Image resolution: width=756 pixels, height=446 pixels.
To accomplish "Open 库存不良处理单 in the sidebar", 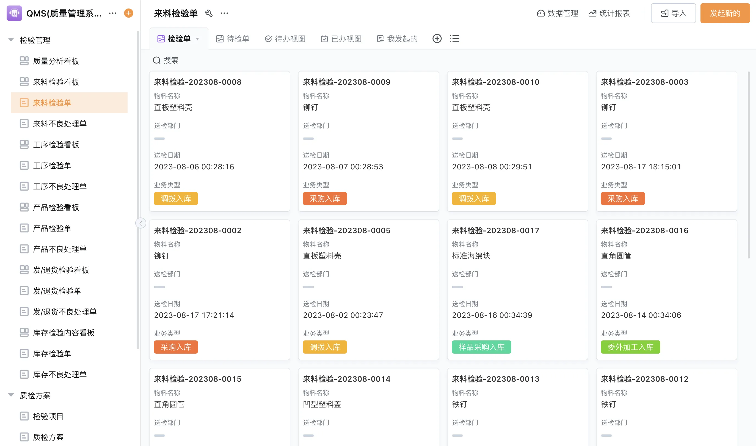I will click(69, 374).
